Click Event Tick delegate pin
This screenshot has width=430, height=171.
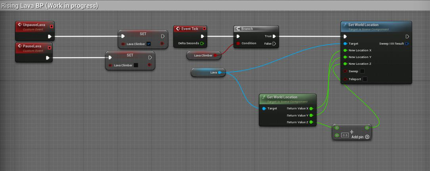tap(204, 29)
